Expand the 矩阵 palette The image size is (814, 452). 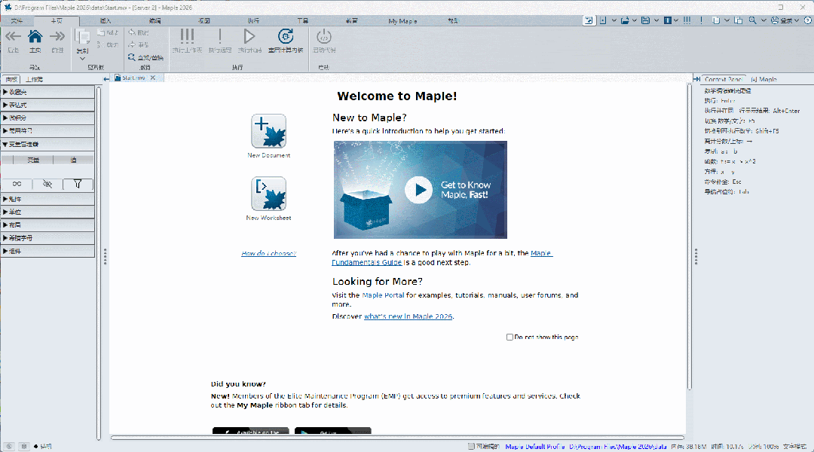click(47, 199)
